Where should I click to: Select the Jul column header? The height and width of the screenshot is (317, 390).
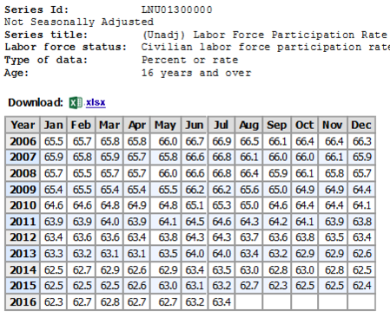[221, 125]
